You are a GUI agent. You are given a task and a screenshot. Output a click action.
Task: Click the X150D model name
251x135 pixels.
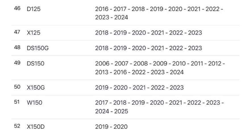(36, 127)
